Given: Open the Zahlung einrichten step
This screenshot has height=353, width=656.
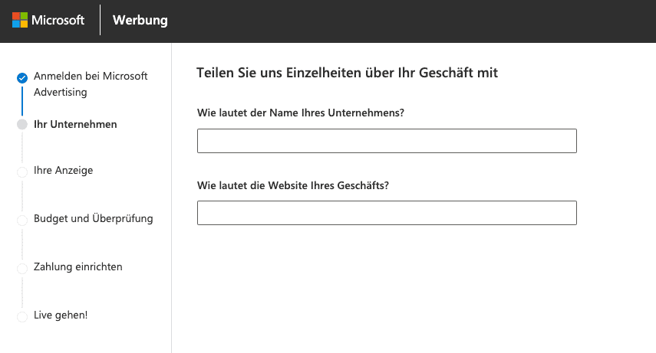Looking at the screenshot, I should tap(77, 267).
